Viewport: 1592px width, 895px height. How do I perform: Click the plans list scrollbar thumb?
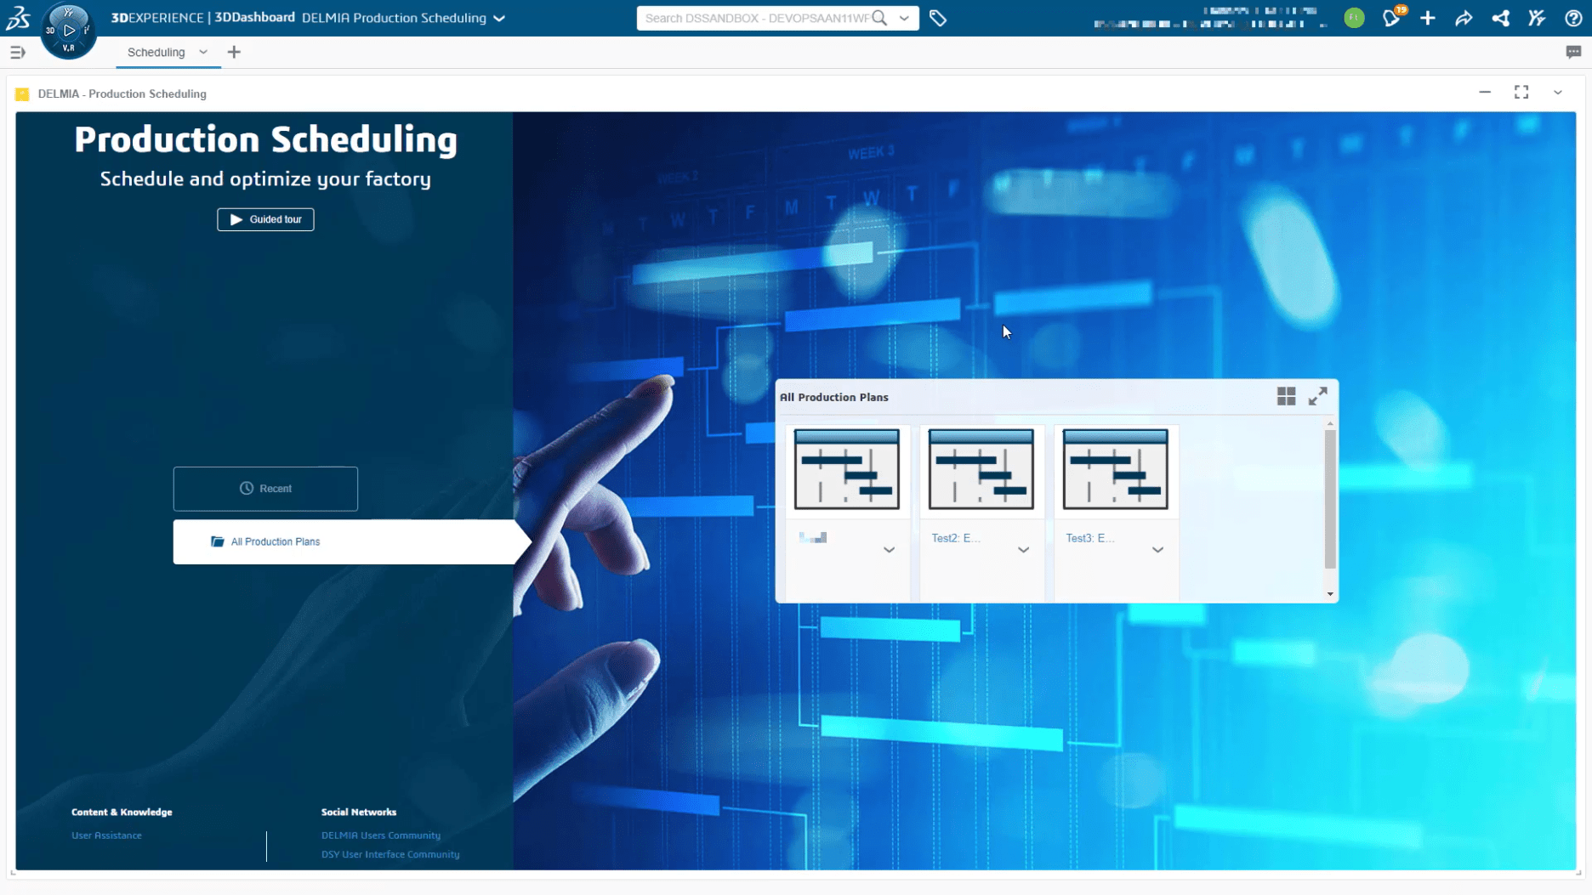(x=1330, y=499)
